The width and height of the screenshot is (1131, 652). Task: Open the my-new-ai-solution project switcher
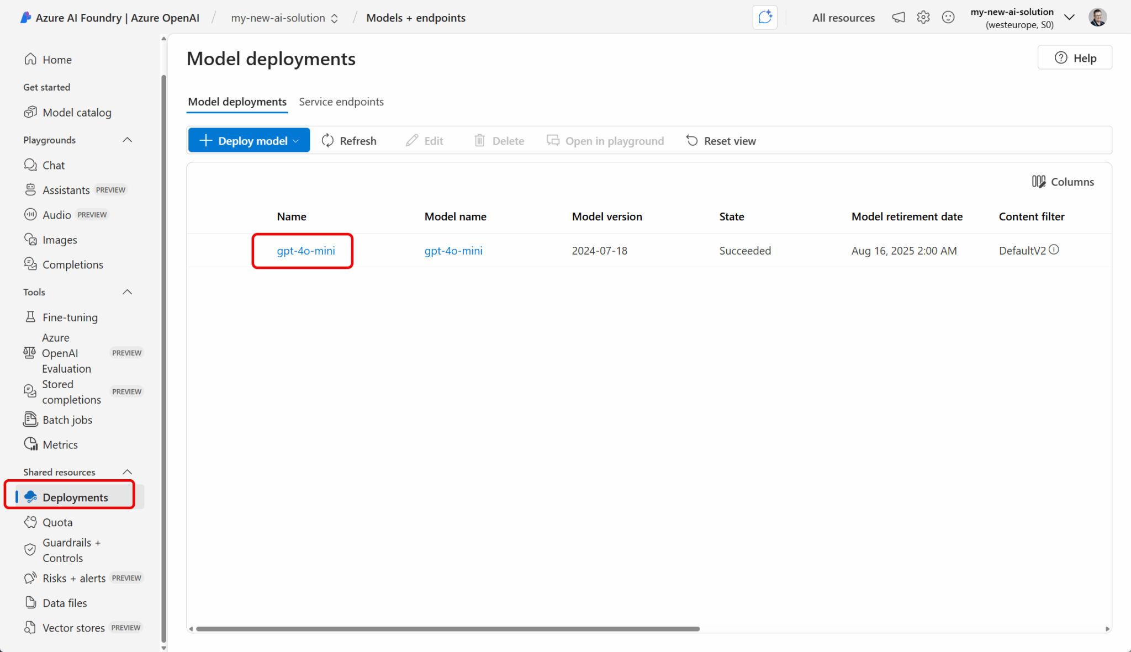pos(334,18)
